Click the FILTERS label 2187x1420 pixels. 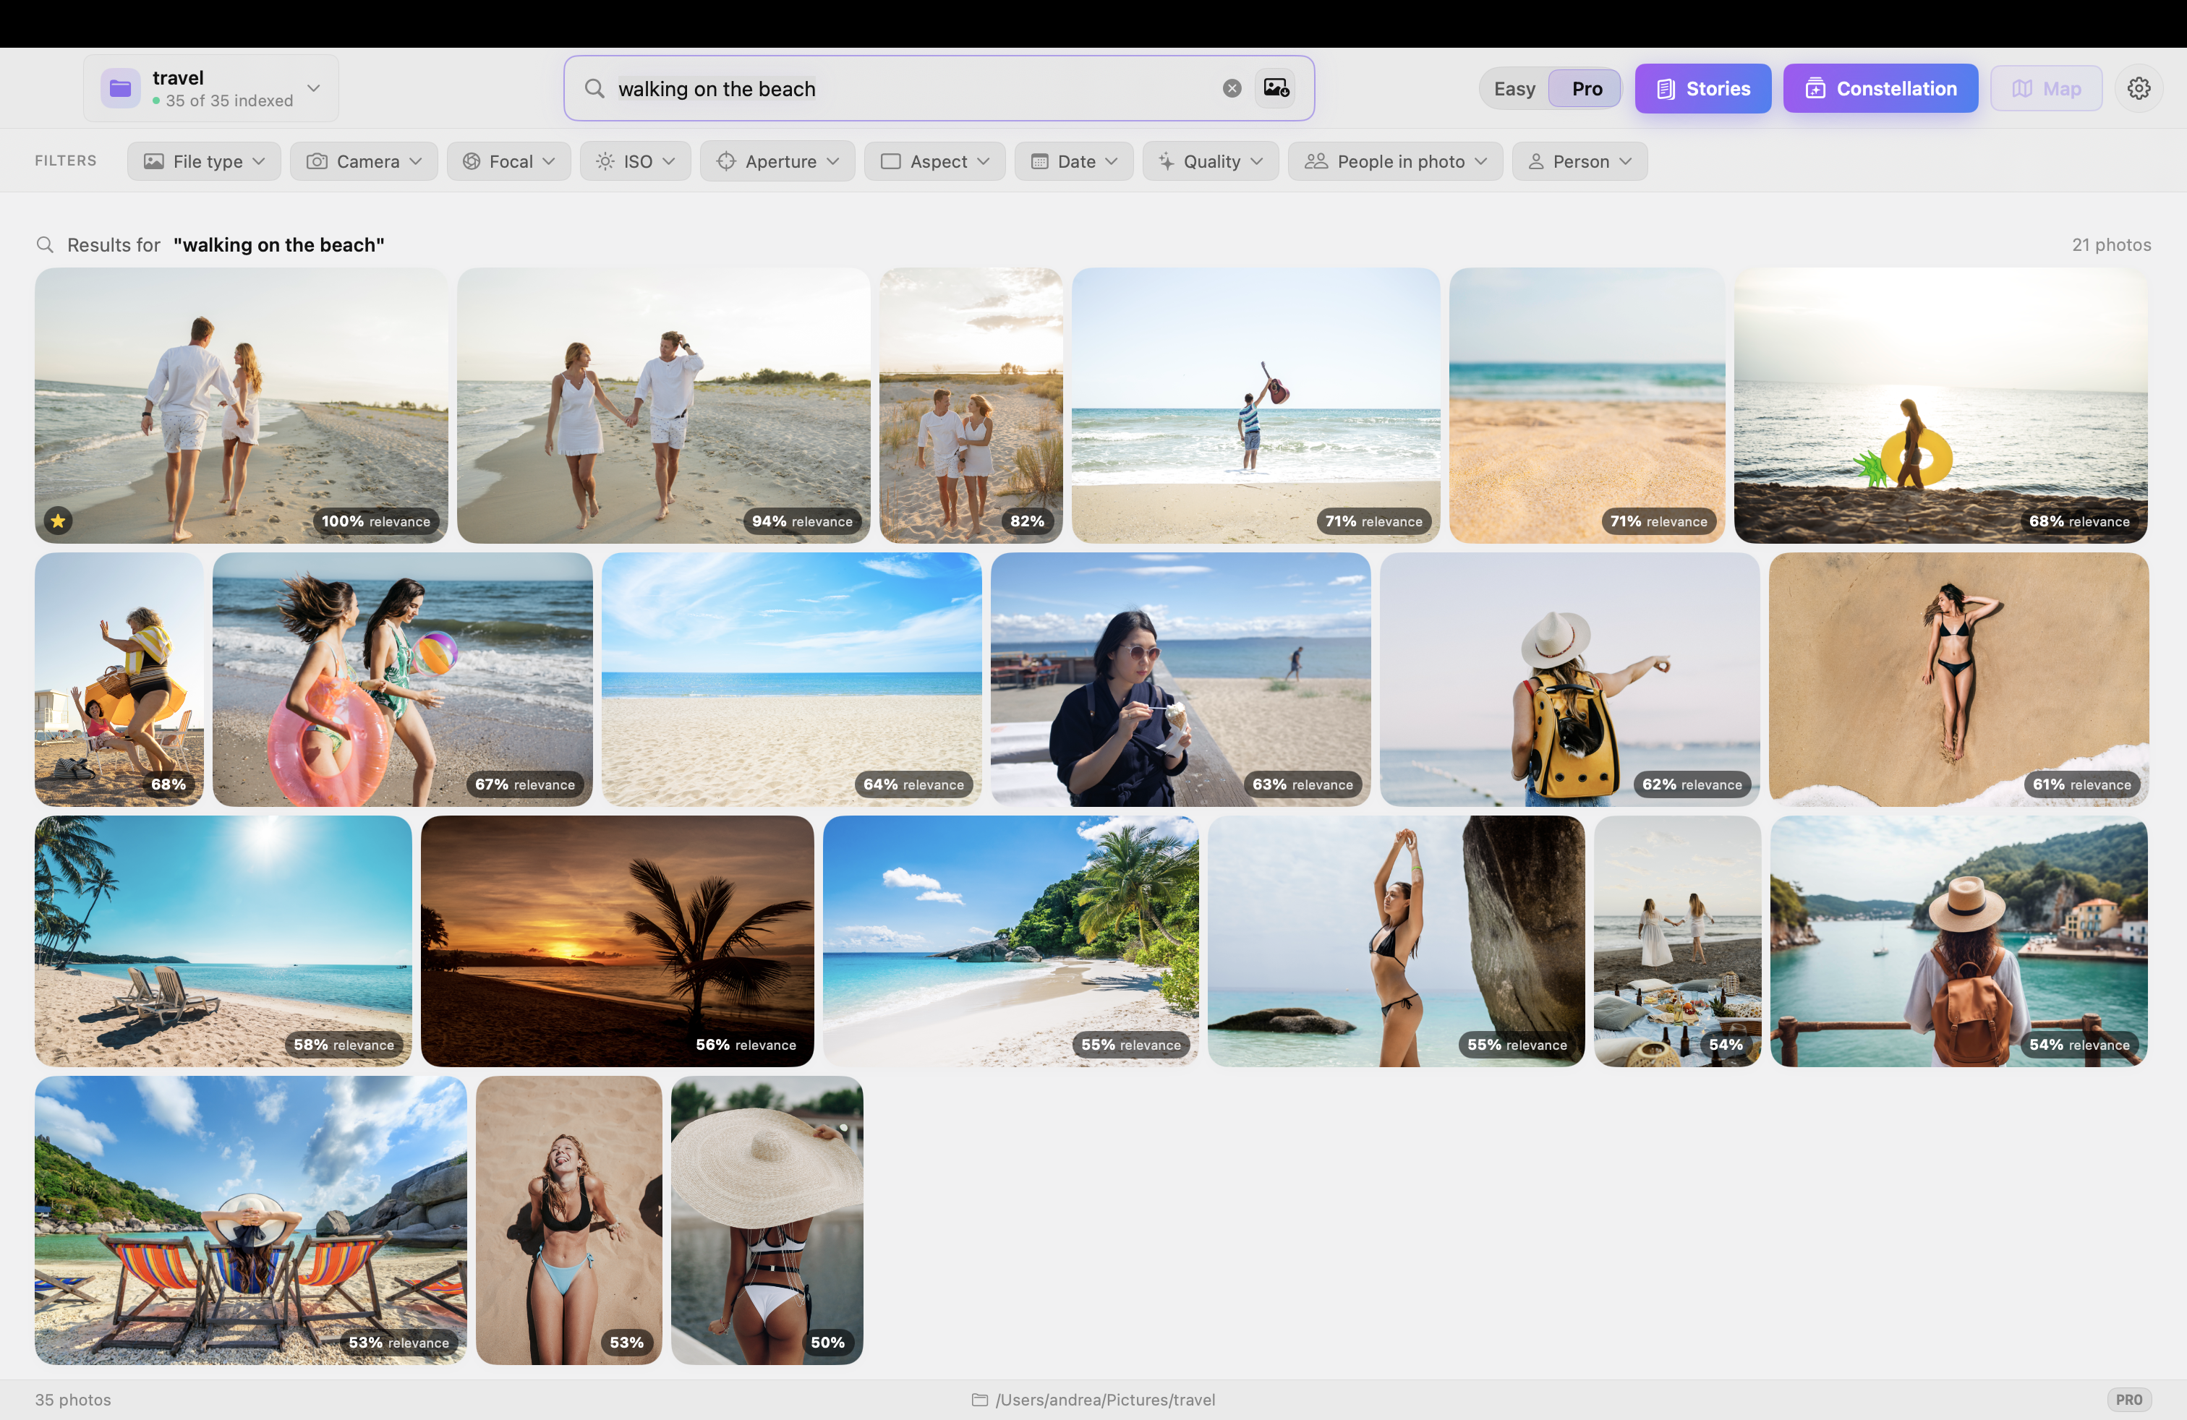pos(65,160)
